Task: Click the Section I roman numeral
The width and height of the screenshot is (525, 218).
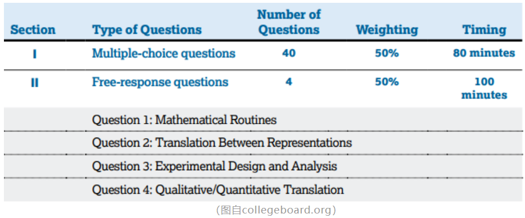Action: (34, 53)
